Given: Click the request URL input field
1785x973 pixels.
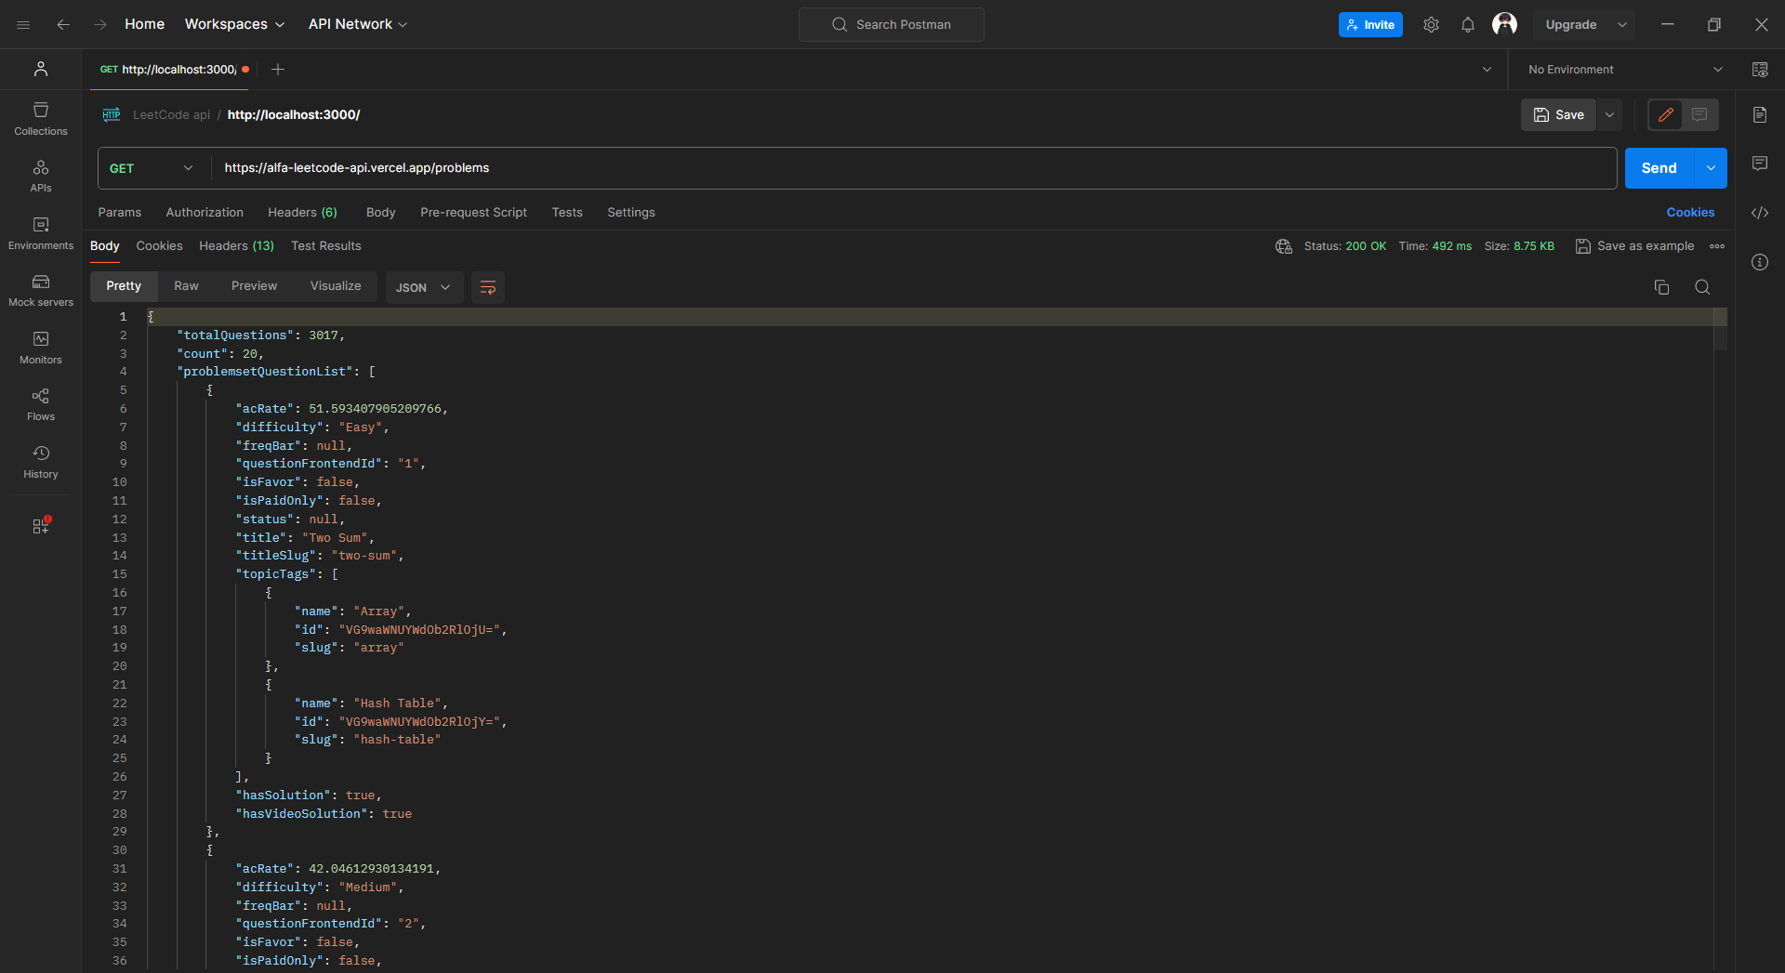Looking at the screenshot, I should coord(911,168).
